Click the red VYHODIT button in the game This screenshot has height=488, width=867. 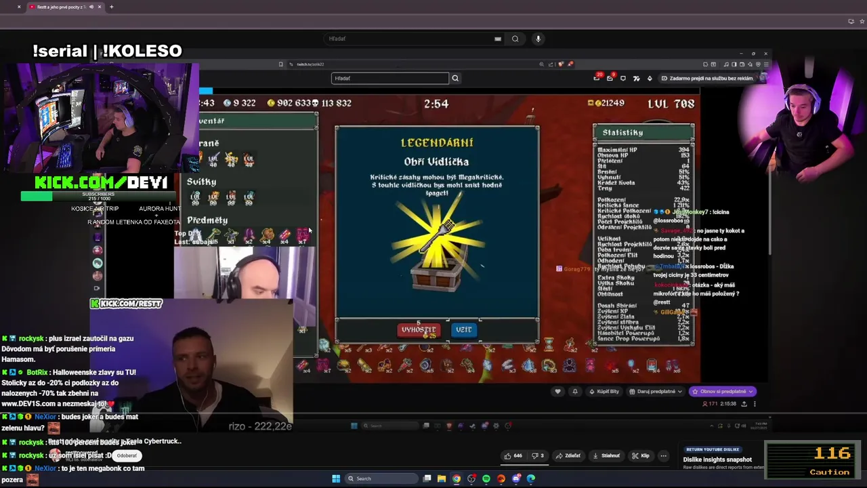point(418,330)
